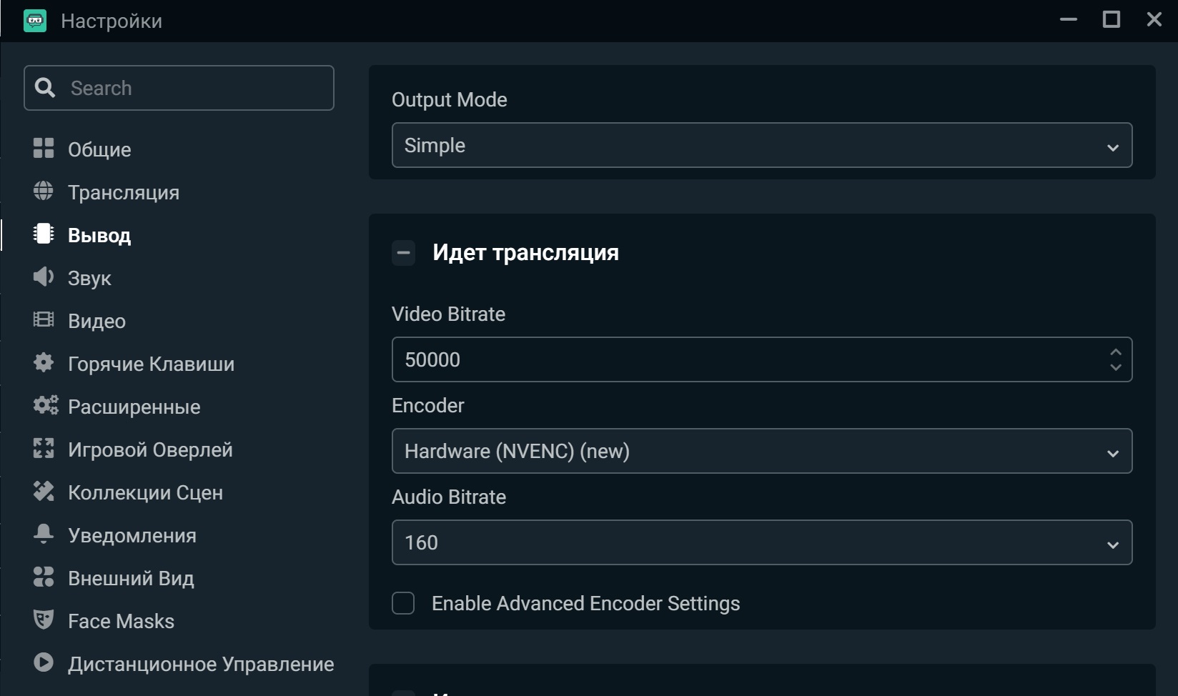This screenshot has width=1178, height=696.
Task: Open Коллекции Сцен settings
Action: 145,493
